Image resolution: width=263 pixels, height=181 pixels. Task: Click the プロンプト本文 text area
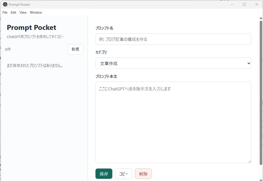coord(173,122)
